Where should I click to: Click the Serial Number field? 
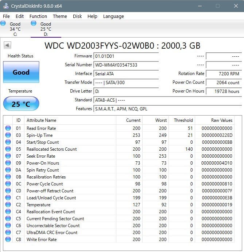(126, 65)
